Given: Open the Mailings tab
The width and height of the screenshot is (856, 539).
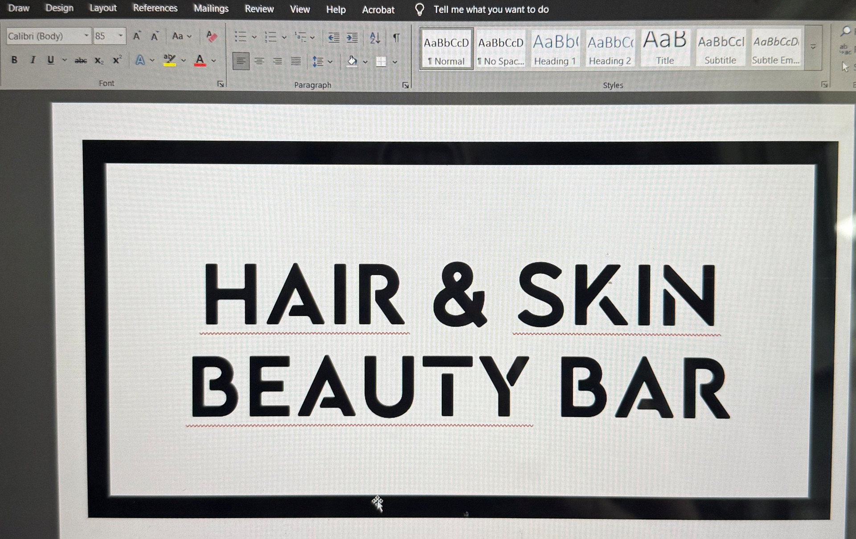Looking at the screenshot, I should click(x=211, y=8).
